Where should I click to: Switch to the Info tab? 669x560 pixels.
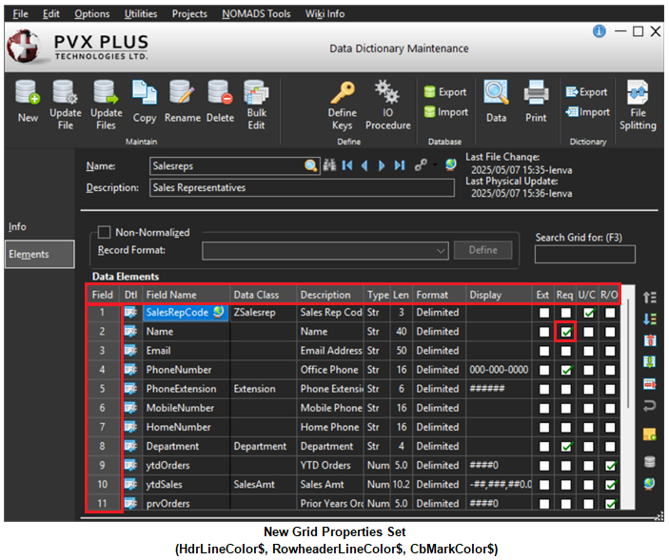18,227
